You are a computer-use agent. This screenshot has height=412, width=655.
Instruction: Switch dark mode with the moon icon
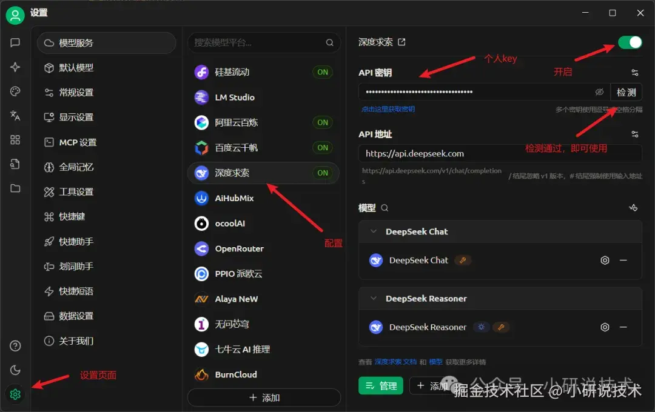pos(15,370)
